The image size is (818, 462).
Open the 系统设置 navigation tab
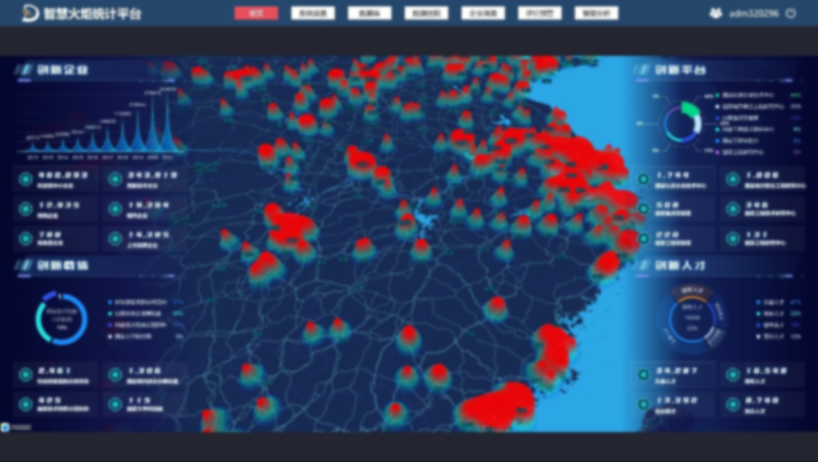[313, 14]
